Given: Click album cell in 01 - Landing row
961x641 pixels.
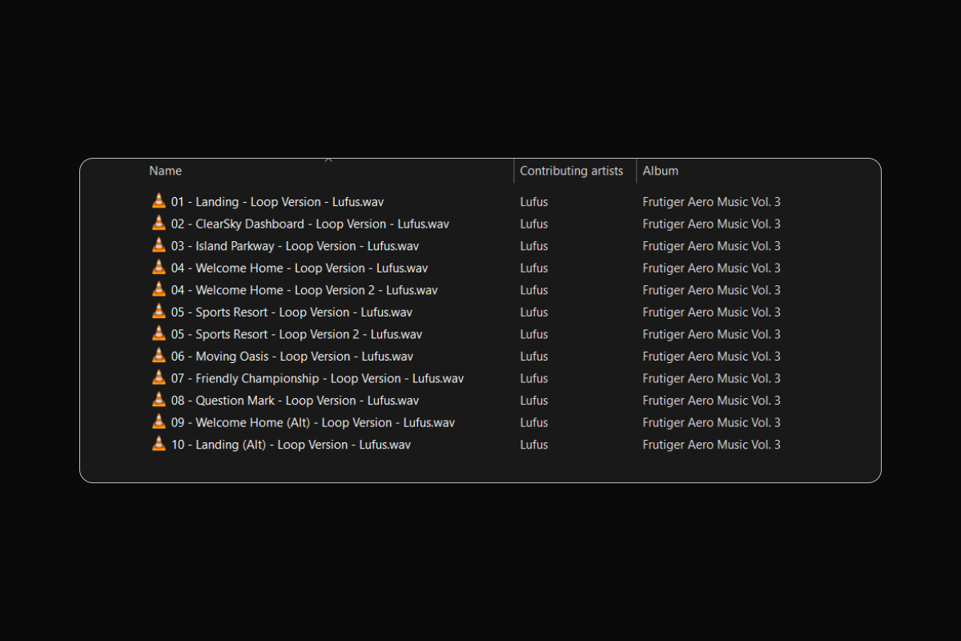Looking at the screenshot, I should point(711,202).
